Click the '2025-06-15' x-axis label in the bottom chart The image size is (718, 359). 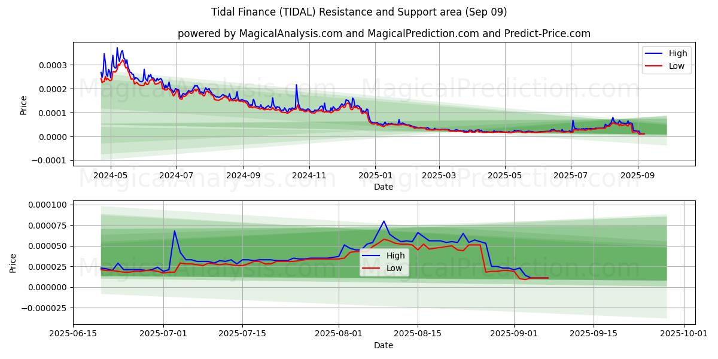pos(74,334)
